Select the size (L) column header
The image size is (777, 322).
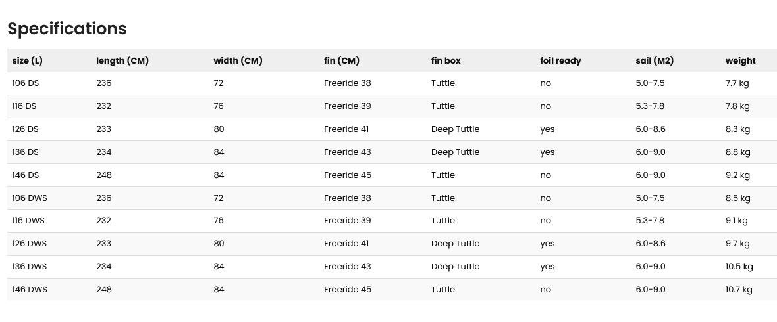(x=27, y=61)
